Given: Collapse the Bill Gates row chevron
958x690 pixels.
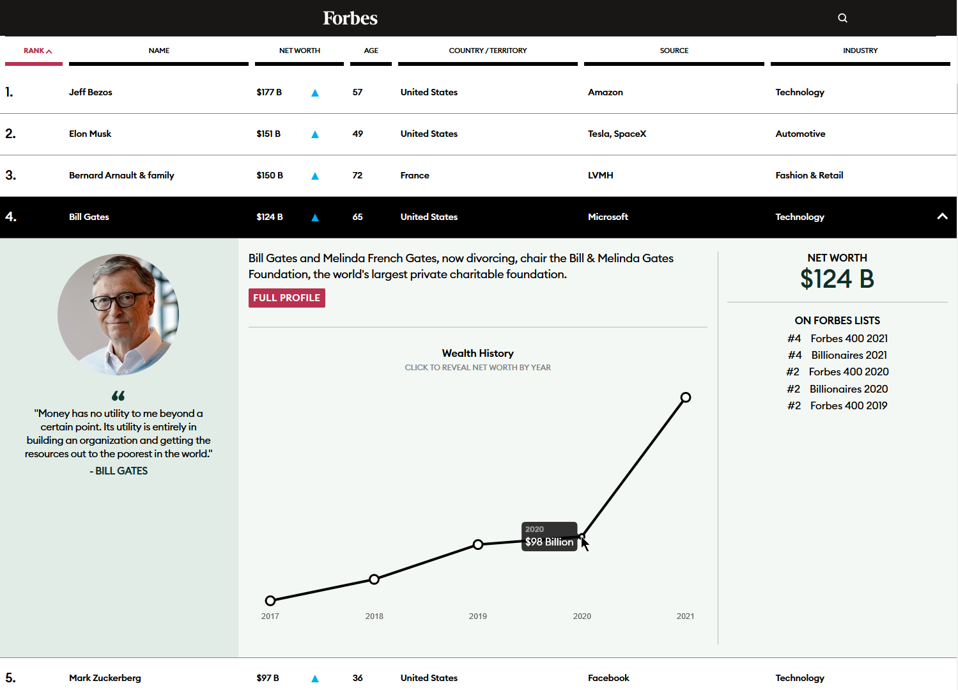Looking at the screenshot, I should 941,217.
